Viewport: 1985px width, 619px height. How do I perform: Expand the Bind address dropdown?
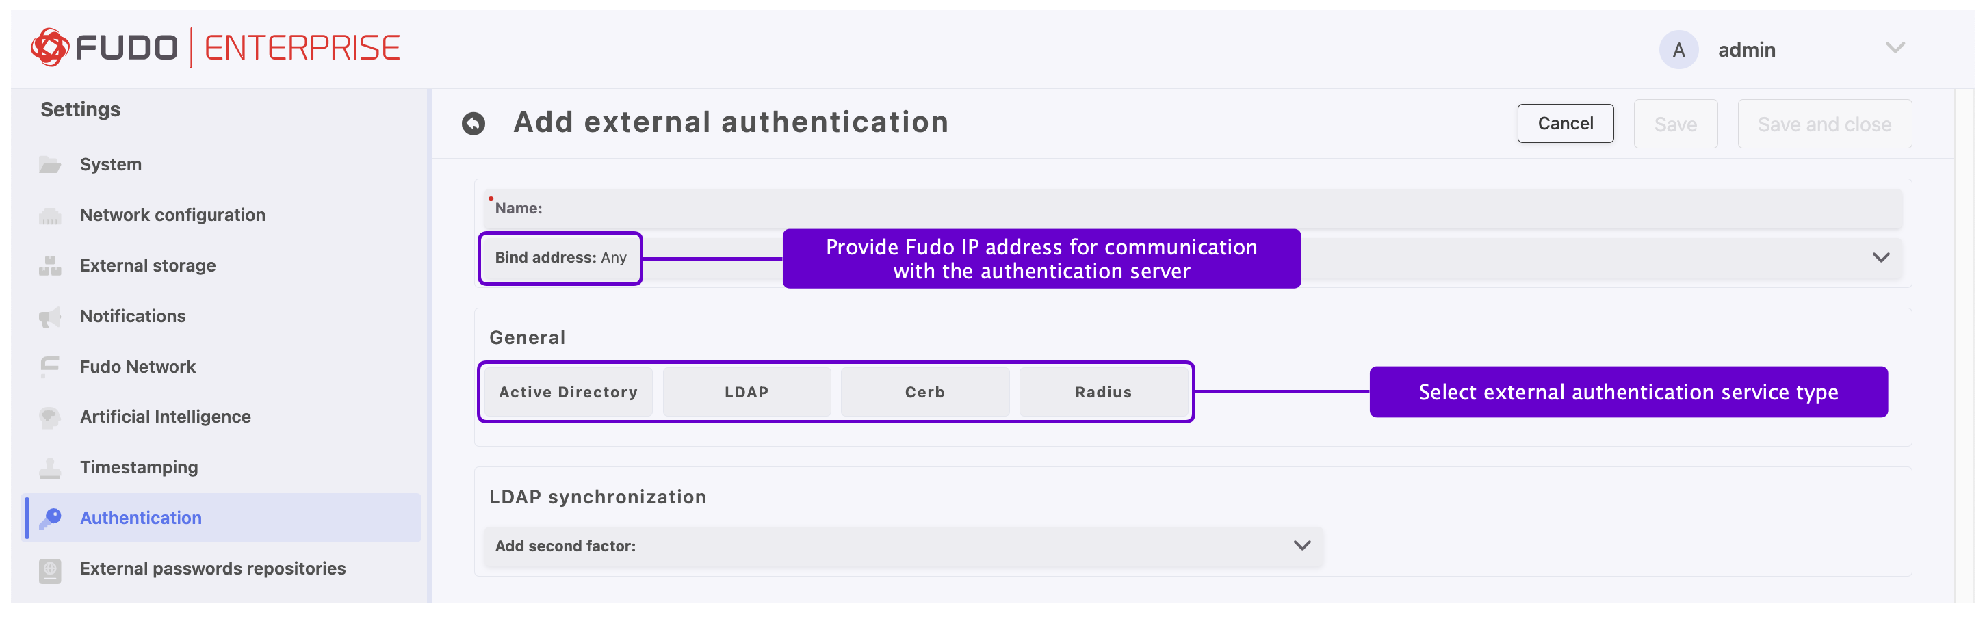tap(1880, 258)
